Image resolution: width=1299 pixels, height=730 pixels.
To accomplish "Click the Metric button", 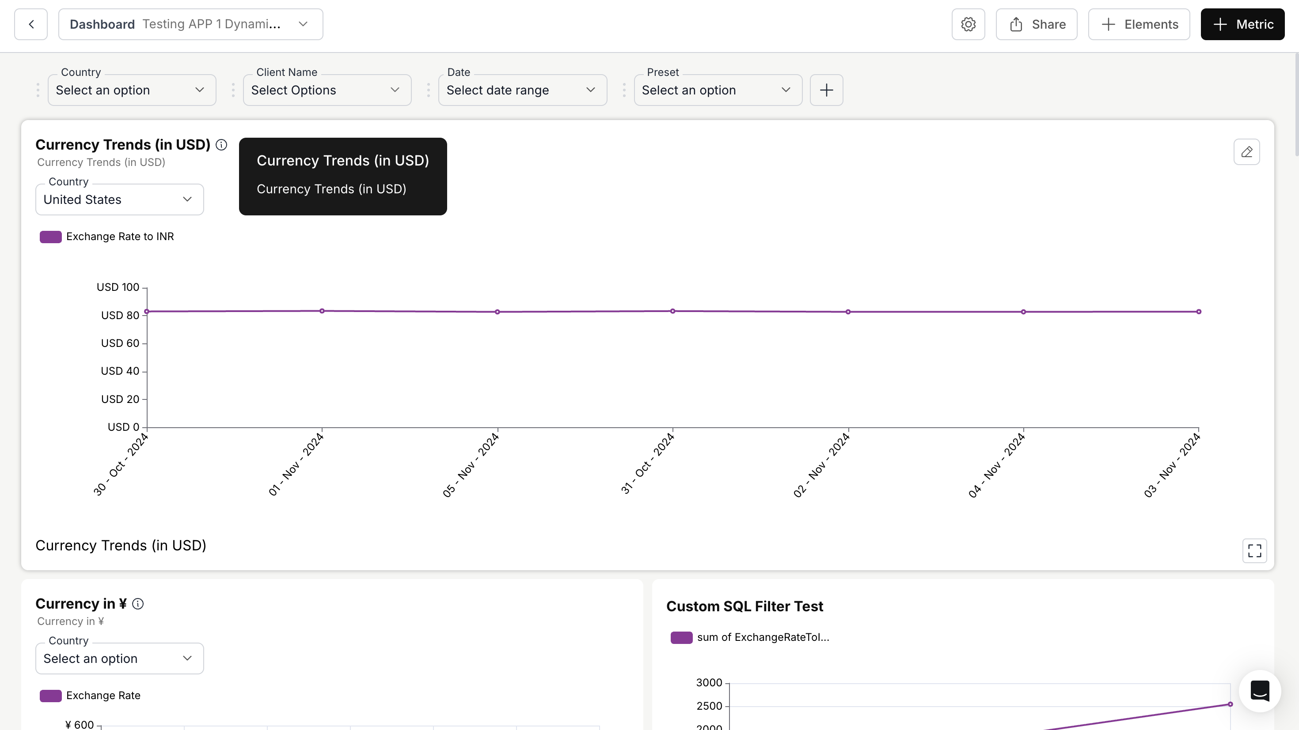I will click(x=1242, y=24).
